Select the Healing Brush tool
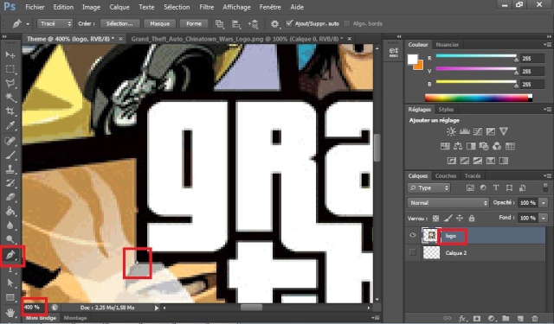Viewport: 554px width, 324px height. click(10, 141)
